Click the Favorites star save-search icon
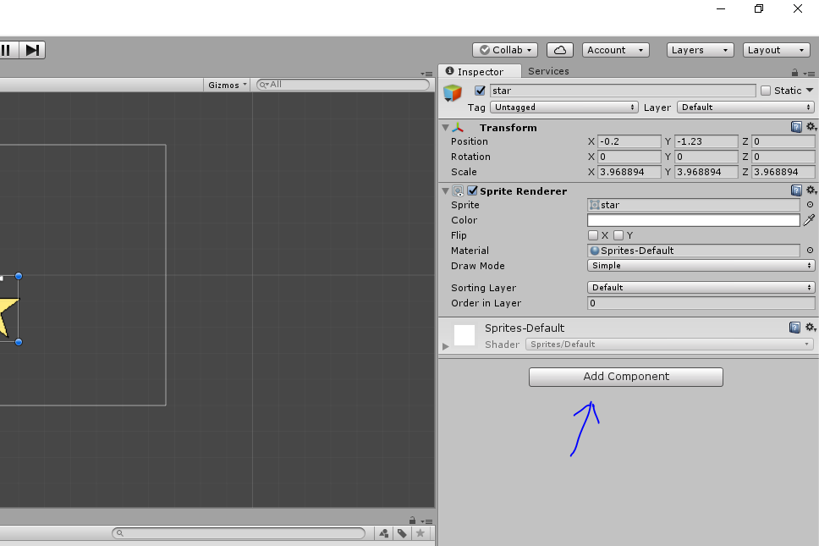Viewport: 819px width, 546px height. (x=420, y=533)
